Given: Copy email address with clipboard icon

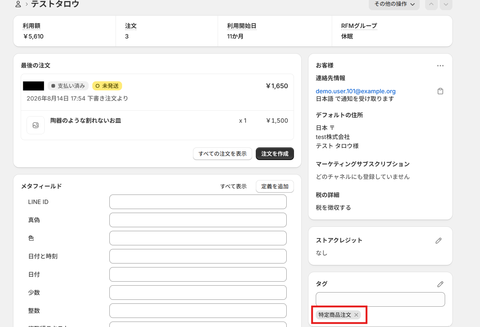Looking at the screenshot, I should (440, 91).
